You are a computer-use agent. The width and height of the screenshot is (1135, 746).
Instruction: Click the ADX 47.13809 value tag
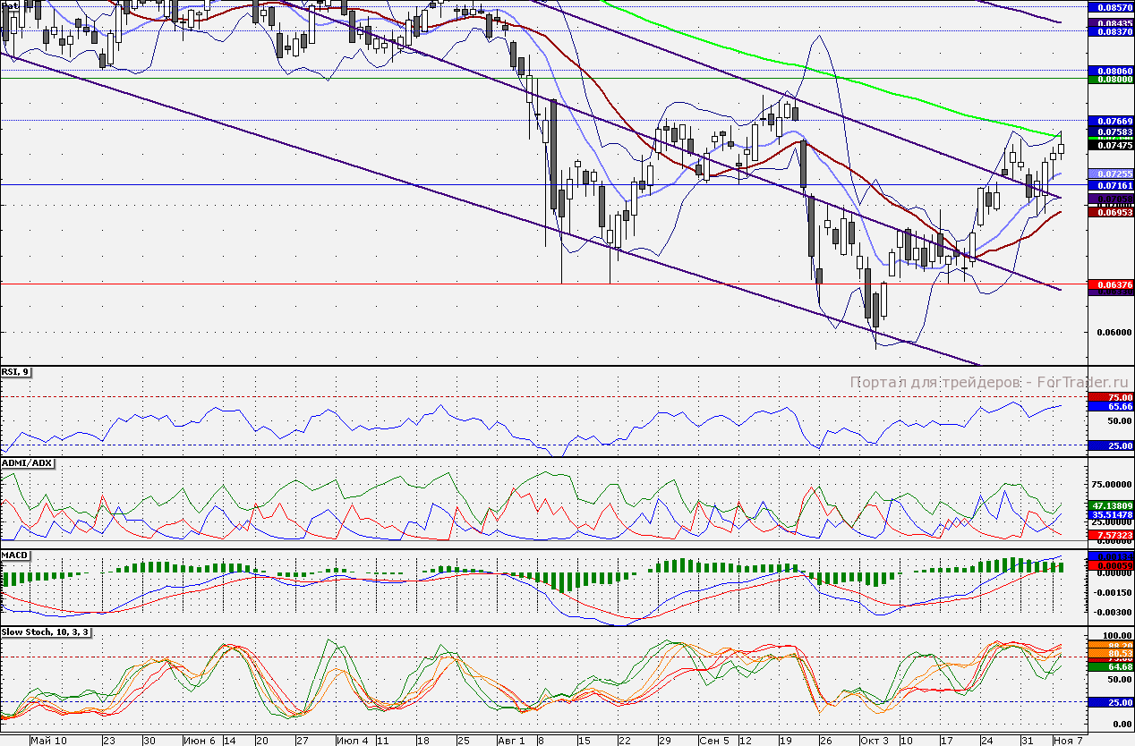point(1111,505)
